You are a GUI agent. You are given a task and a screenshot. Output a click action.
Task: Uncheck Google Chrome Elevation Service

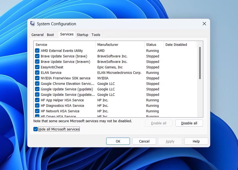pyautogui.click(x=37, y=83)
